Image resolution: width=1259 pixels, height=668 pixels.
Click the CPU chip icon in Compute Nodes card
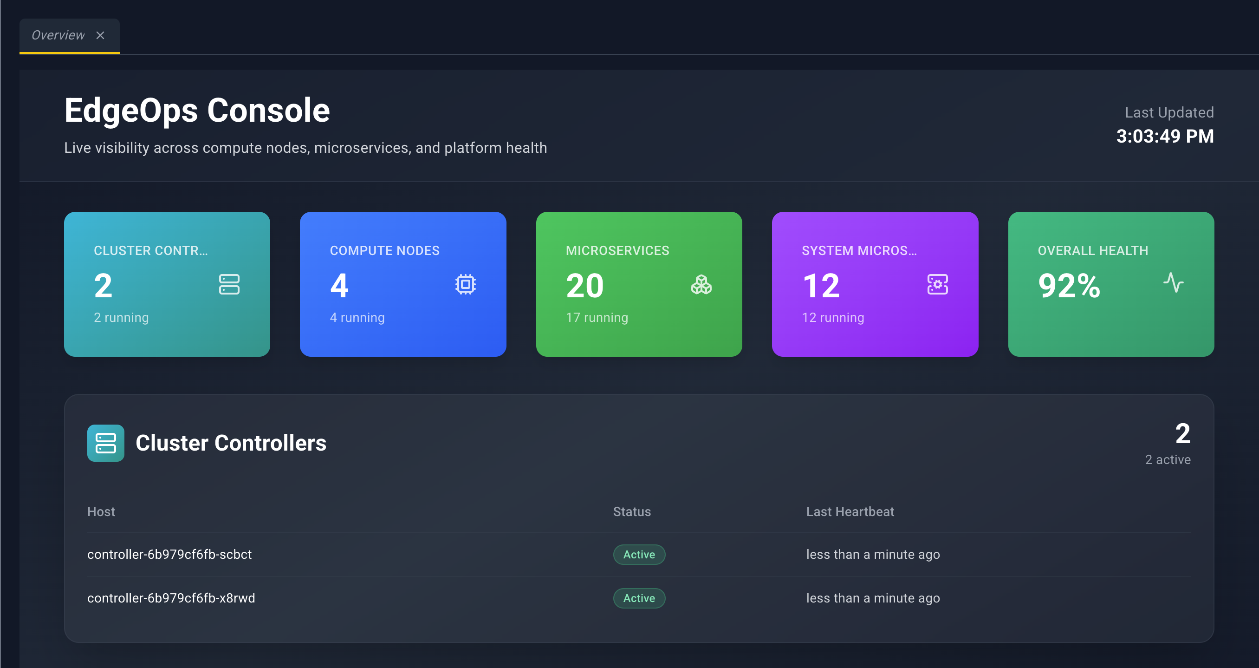[465, 284]
